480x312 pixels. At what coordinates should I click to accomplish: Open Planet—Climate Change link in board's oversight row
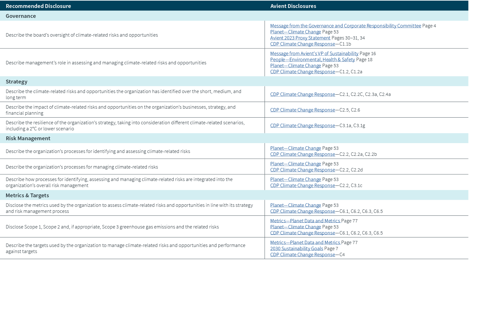pyautogui.click(x=295, y=32)
